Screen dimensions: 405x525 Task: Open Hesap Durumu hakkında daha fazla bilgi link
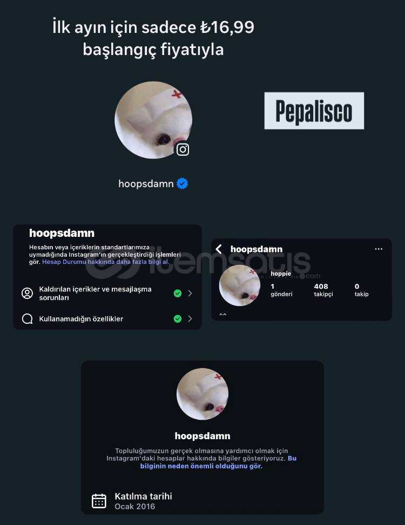(x=105, y=262)
